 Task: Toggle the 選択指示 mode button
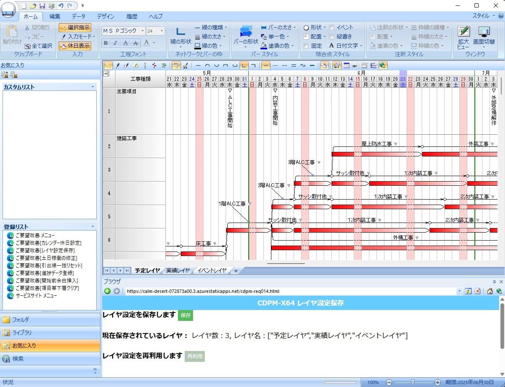(75, 28)
